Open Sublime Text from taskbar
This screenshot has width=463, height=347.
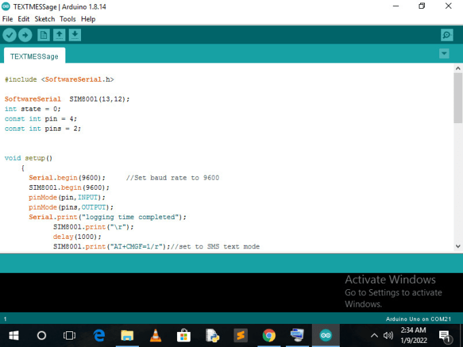pyautogui.click(x=240, y=335)
